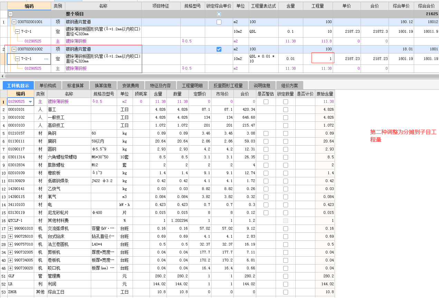Collapse item 030702001002 tree node
The height and width of the screenshot is (298, 439).
(x=14, y=49)
